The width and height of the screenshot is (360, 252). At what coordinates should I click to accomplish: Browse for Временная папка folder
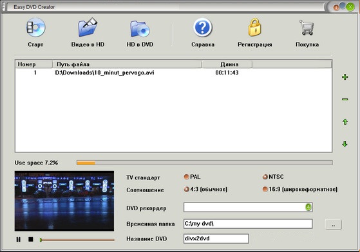(334, 224)
